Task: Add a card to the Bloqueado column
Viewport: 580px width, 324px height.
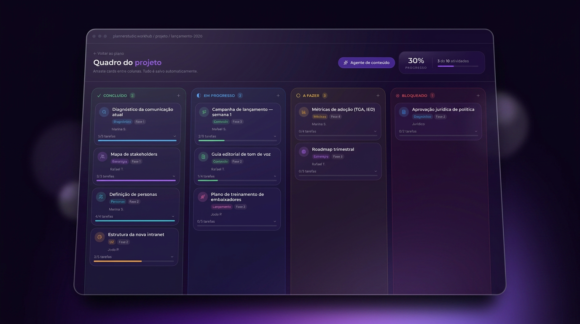Action: click(x=478, y=96)
